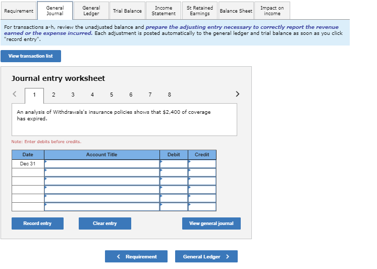Select journal entry number 5
Screen dimensions: 377x269
click(112, 95)
